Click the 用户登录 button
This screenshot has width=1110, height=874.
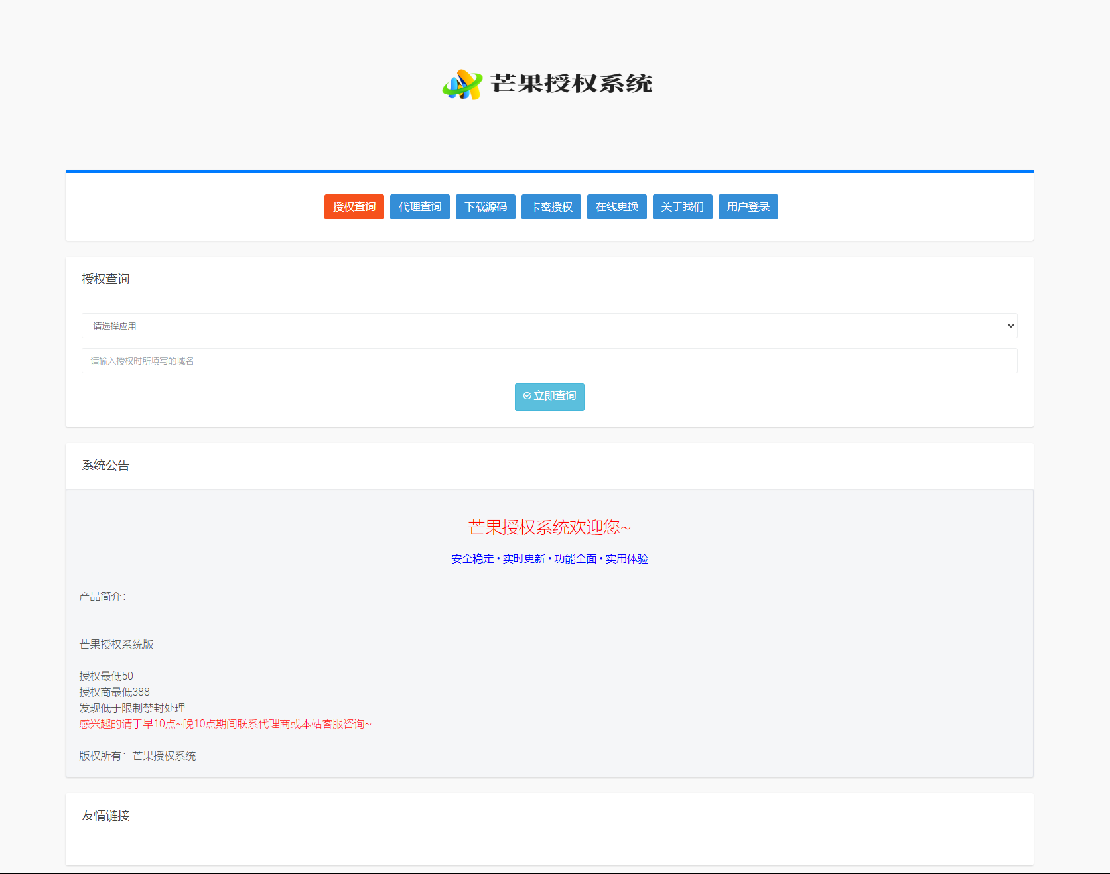tap(748, 207)
